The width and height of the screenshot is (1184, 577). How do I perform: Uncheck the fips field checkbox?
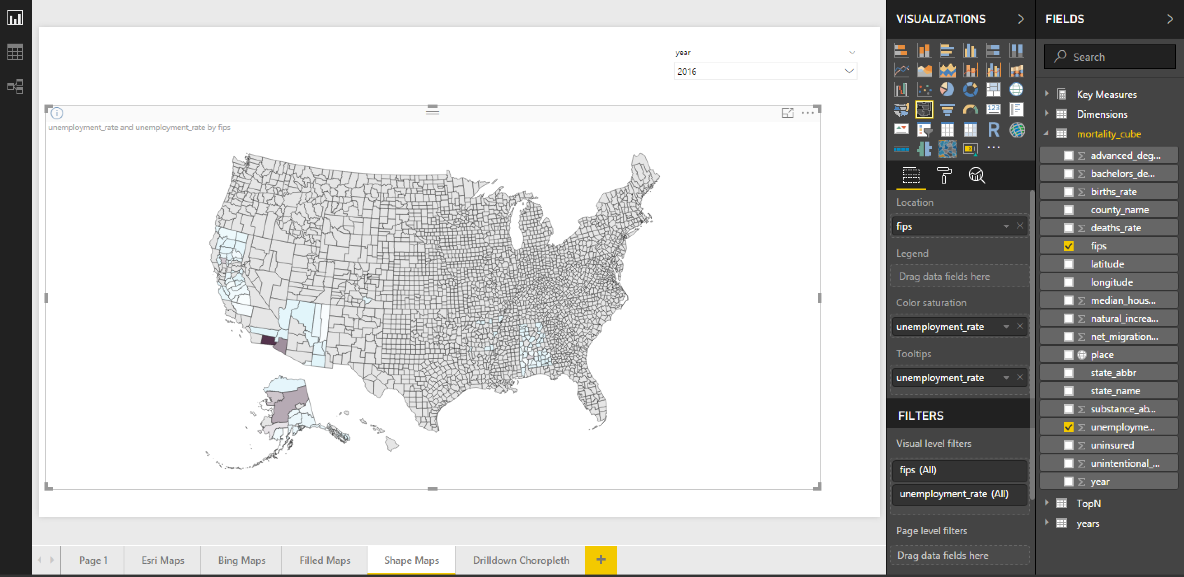tap(1068, 246)
